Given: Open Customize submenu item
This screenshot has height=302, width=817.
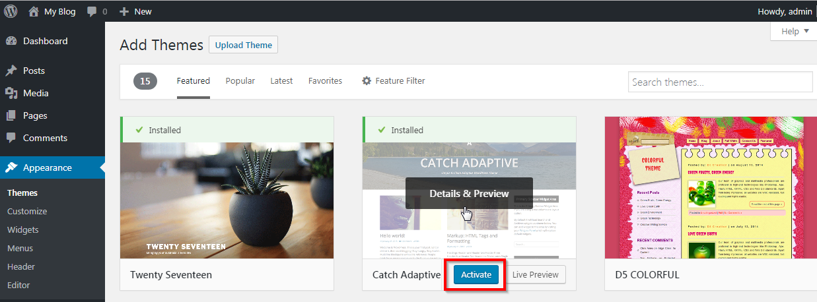Looking at the screenshot, I should pos(27,212).
